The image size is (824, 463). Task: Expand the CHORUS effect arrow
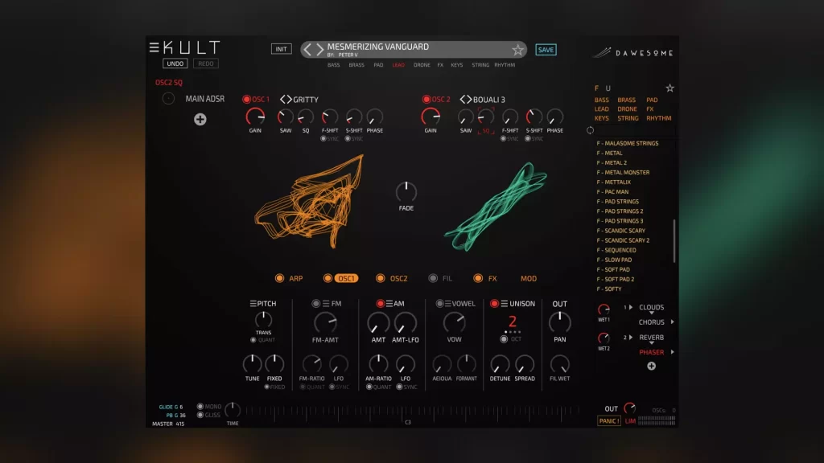pyautogui.click(x=673, y=322)
